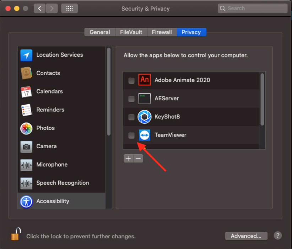Click the Photos flower icon
292x249 pixels.
26,128
